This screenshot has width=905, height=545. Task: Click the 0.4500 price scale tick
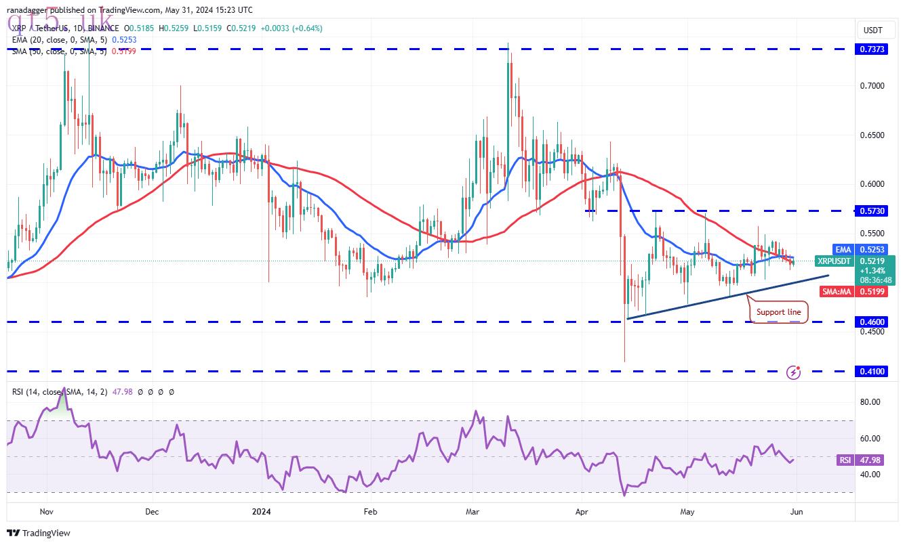pyautogui.click(x=871, y=332)
